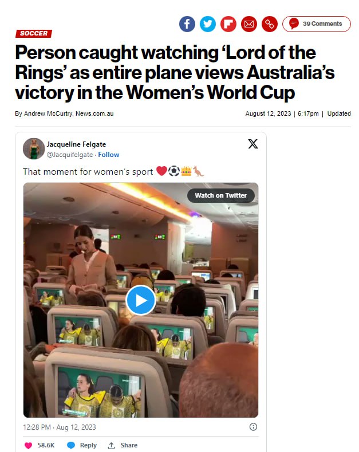The width and height of the screenshot is (359, 452).
Task: Open tweet timestamp 12:28 PM Aug 12
Action: (60, 427)
